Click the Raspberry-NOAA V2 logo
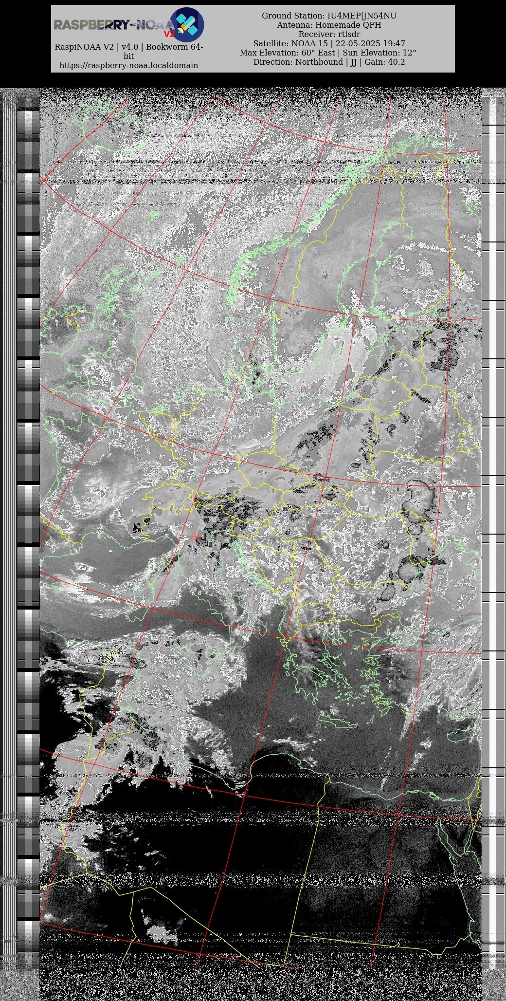Viewport: 506px width, 1001px height. [128, 24]
